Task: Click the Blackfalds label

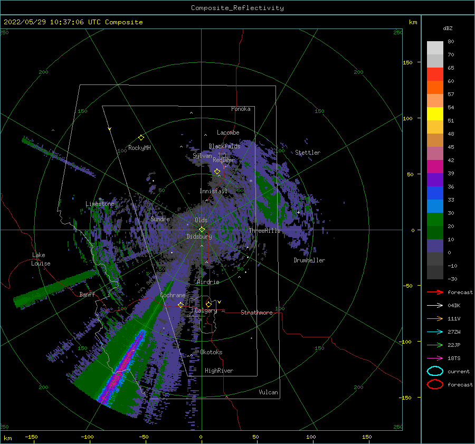Action: tap(224, 146)
